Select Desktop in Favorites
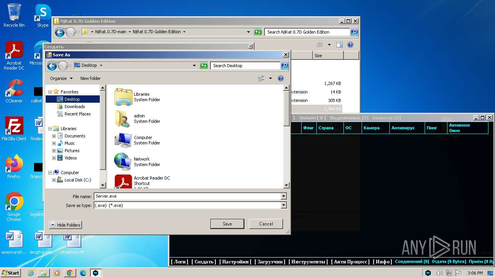The height and width of the screenshot is (278, 495). pos(72,99)
